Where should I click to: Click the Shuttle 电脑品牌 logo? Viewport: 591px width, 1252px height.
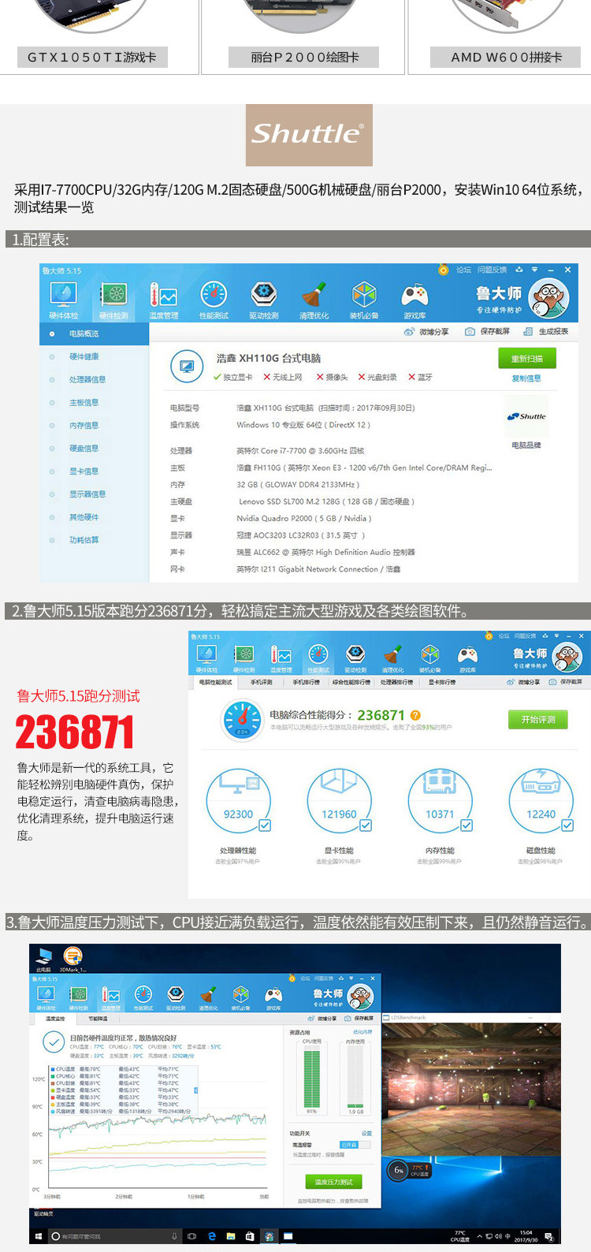pos(527,416)
